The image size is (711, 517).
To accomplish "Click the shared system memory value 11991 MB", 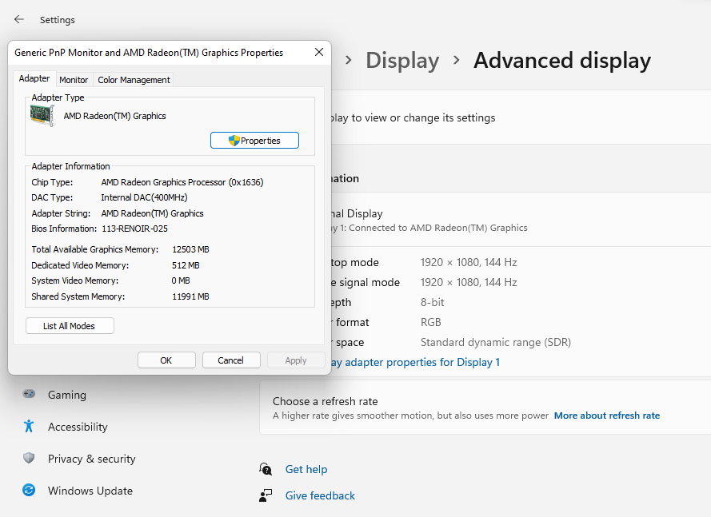I will [x=190, y=296].
